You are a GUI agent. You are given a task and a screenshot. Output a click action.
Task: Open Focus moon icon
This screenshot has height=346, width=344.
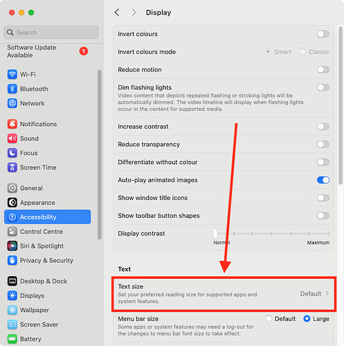click(x=12, y=153)
